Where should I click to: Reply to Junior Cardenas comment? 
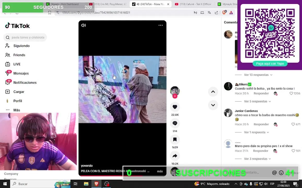click(261, 124)
